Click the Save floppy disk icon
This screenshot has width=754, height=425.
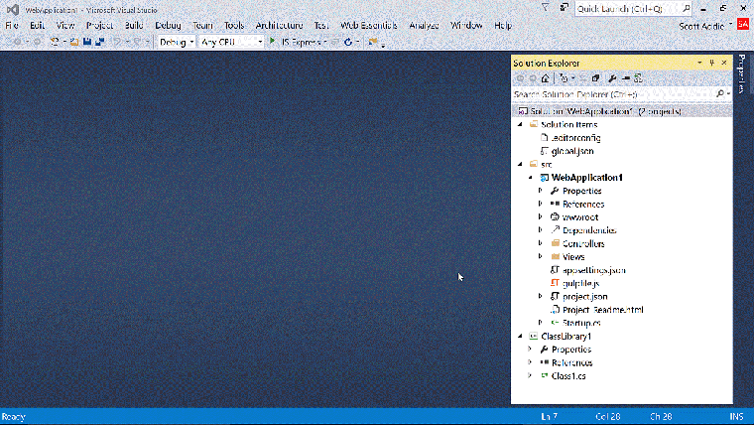[87, 43]
